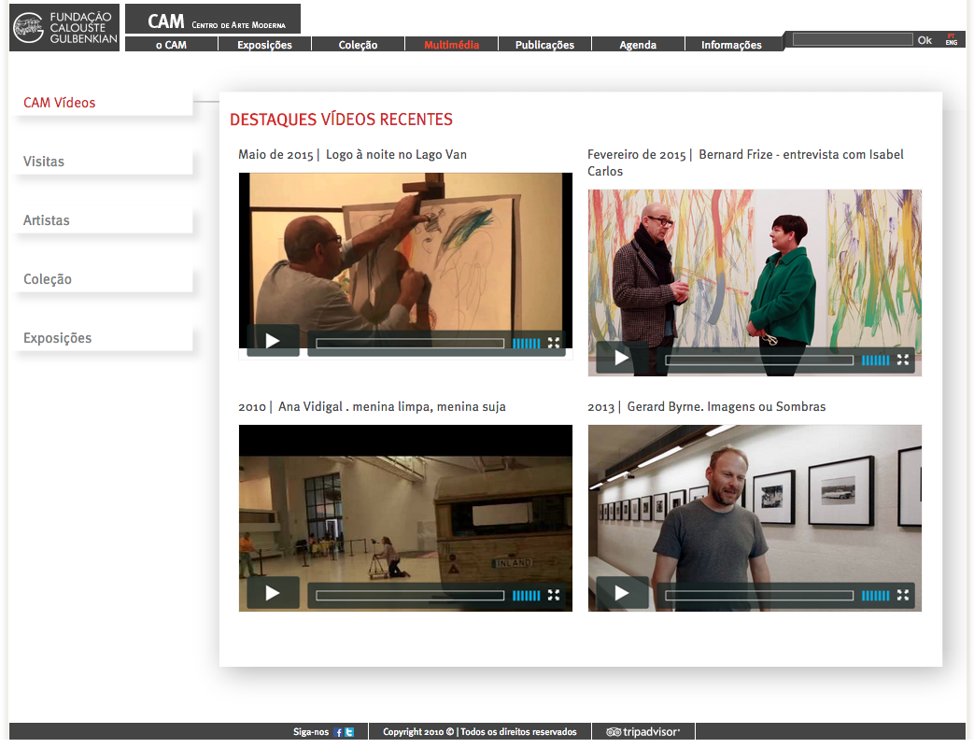
Task: Play the Bernard Frize interview video
Action: pos(621,359)
